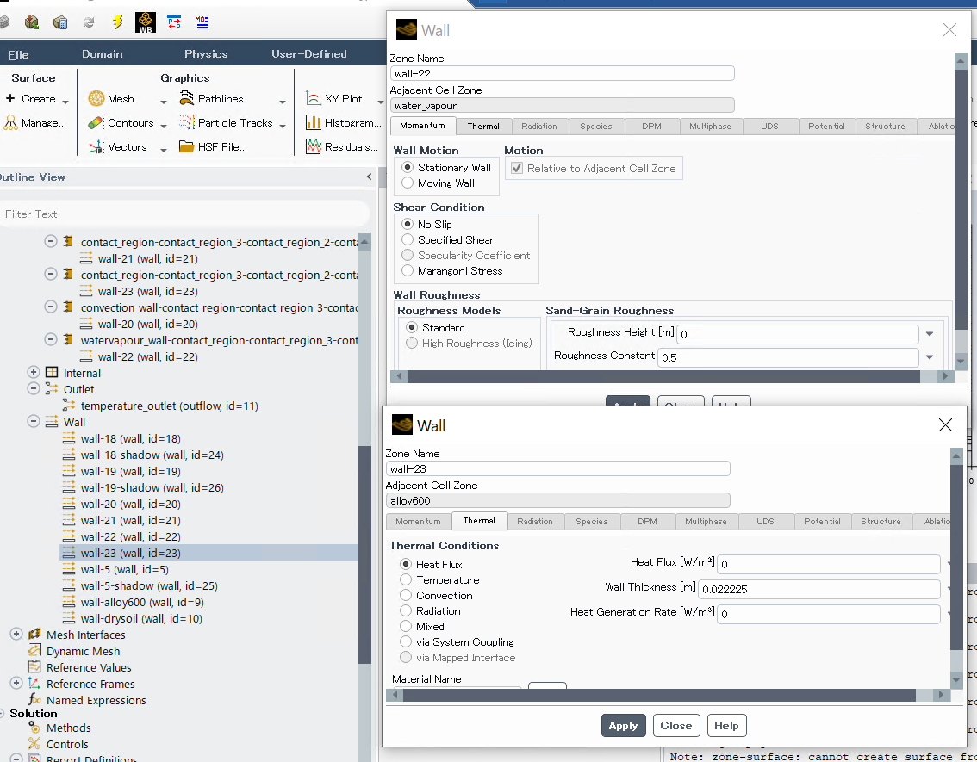This screenshot has height=762, width=977.
Task: Click horizontal scrollbar in wall-23 dialog
Action: tap(659, 695)
